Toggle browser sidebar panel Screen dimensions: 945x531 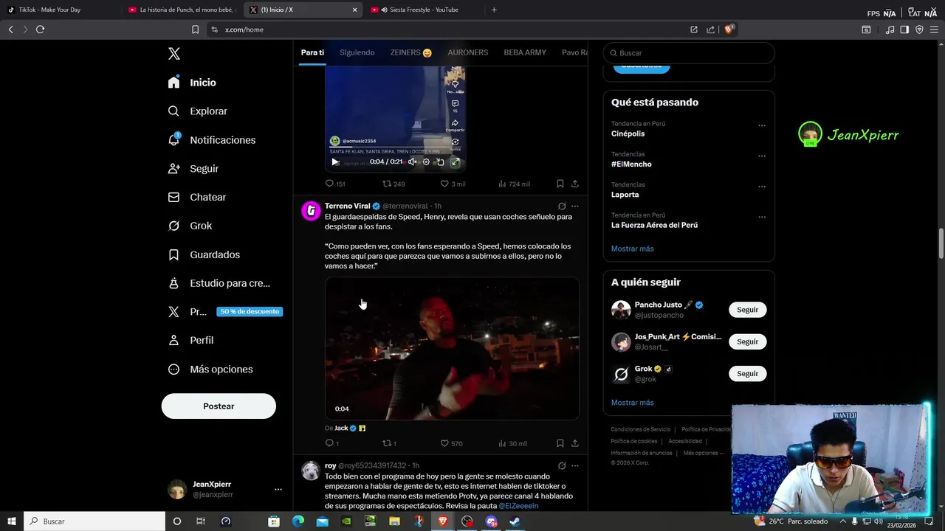[x=904, y=29]
